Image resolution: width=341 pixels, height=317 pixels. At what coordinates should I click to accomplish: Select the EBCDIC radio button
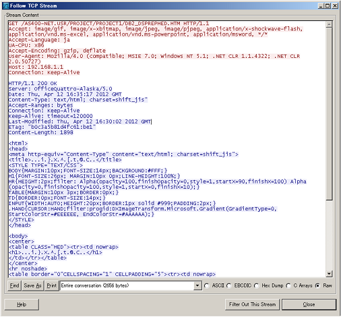click(229, 285)
